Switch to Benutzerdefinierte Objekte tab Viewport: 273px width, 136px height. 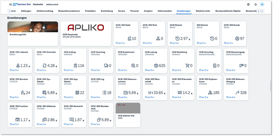tap(228, 11)
